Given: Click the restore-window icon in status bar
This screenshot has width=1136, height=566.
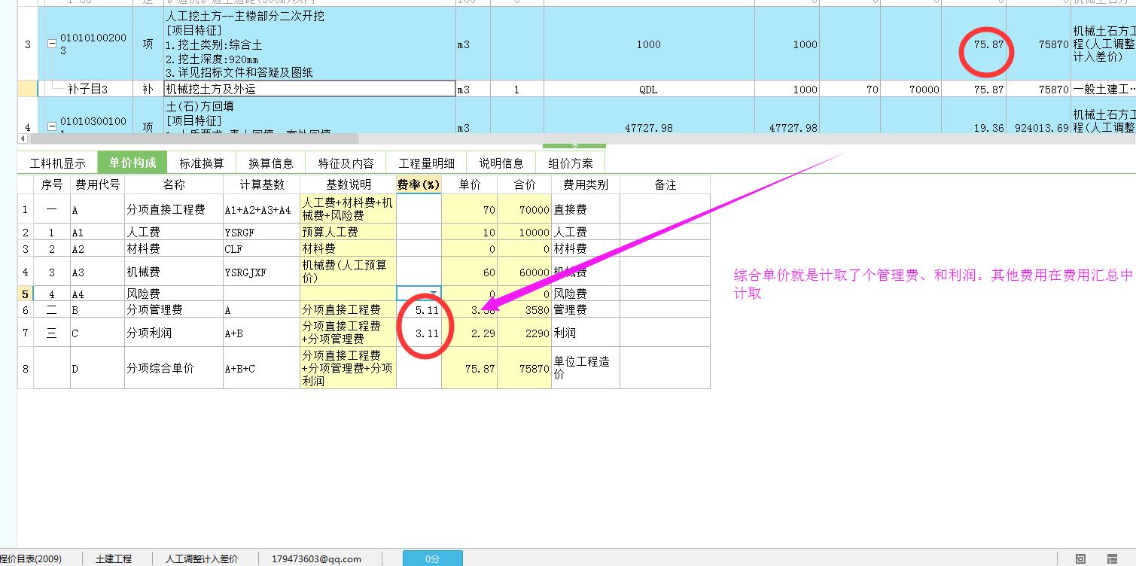Looking at the screenshot, I should (1080, 558).
